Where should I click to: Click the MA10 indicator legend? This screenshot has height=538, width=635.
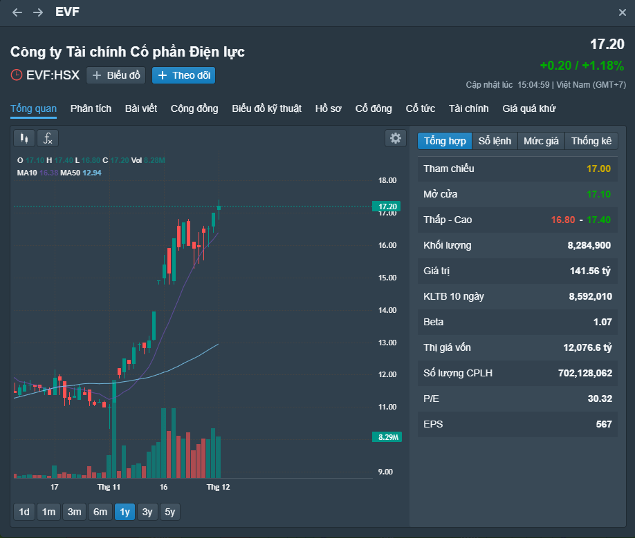pyautogui.click(x=37, y=173)
